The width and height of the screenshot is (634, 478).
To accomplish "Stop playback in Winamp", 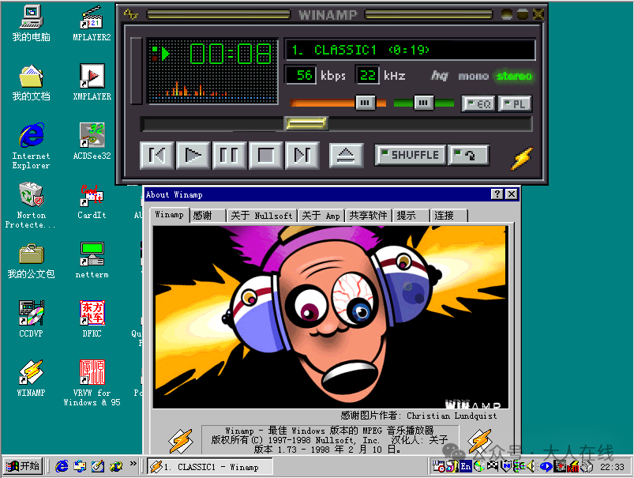I will [x=265, y=155].
